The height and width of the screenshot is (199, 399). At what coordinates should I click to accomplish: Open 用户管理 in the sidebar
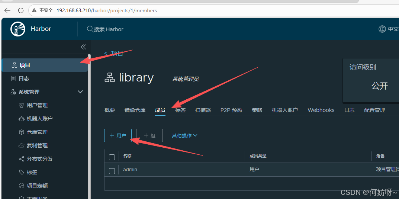pyautogui.click(x=37, y=105)
